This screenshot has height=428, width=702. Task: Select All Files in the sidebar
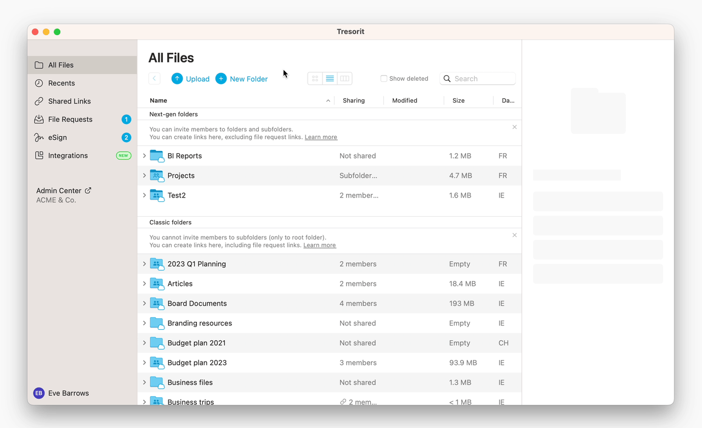82,65
